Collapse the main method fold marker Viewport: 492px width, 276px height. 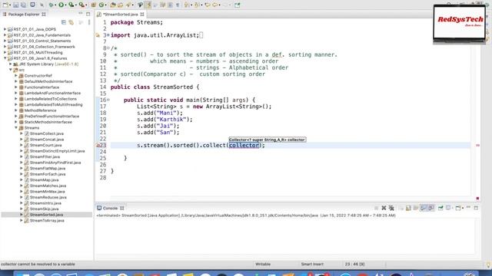(x=108, y=100)
